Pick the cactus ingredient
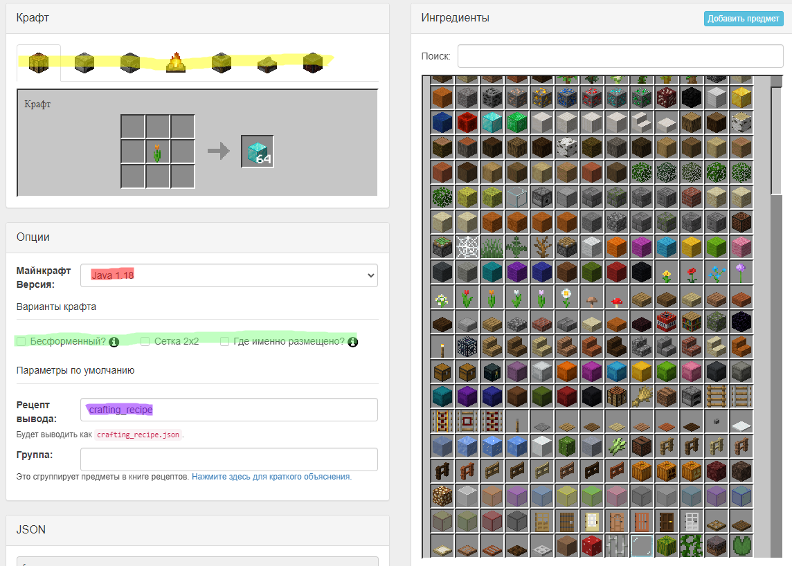The width and height of the screenshot is (792, 566). pyautogui.click(x=567, y=447)
